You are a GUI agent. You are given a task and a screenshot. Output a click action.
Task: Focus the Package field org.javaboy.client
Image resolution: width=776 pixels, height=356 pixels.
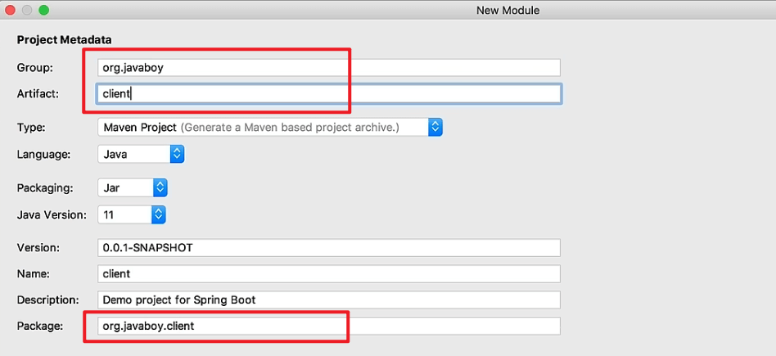pyautogui.click(x=329, y=326)
